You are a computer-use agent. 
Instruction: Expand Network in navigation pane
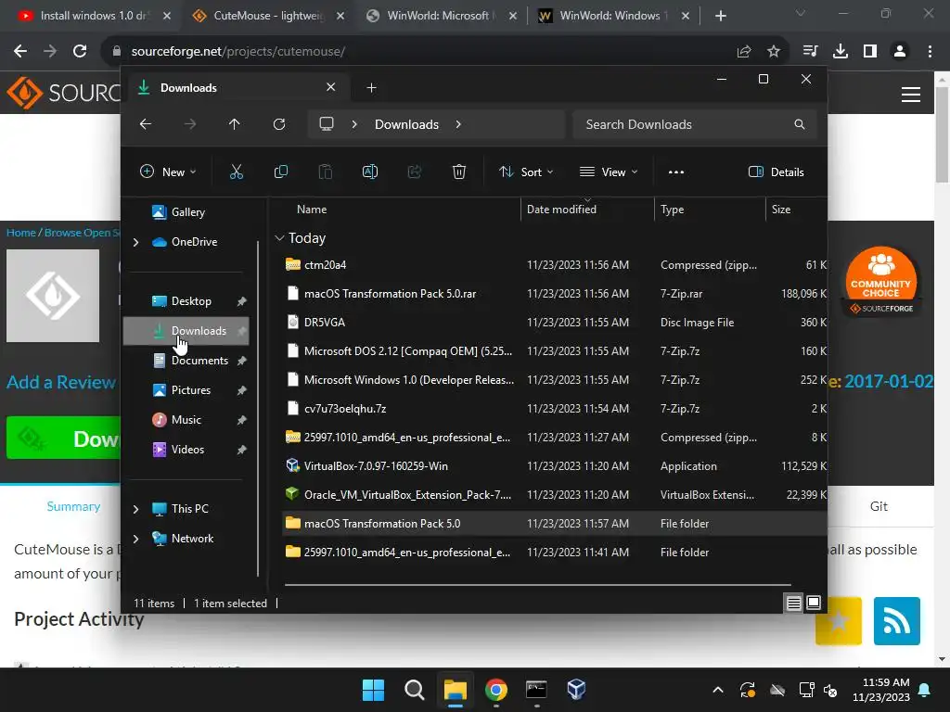point(135,539)
